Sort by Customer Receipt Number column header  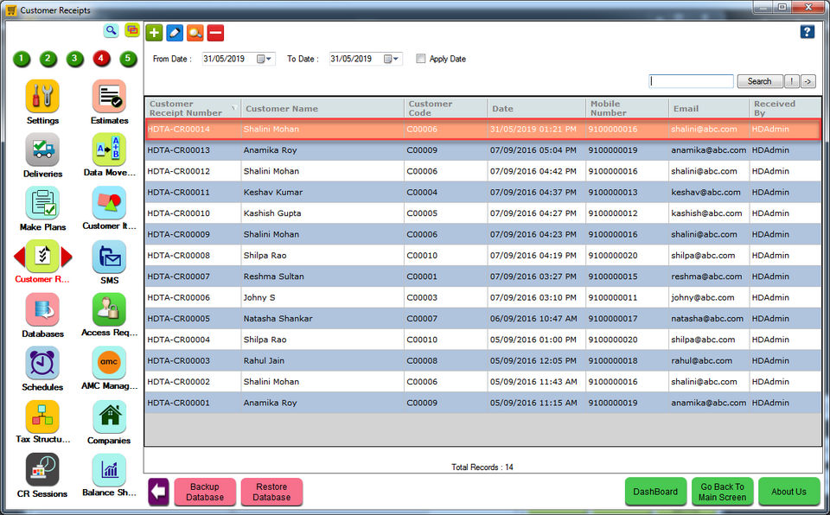coord(193,108)
